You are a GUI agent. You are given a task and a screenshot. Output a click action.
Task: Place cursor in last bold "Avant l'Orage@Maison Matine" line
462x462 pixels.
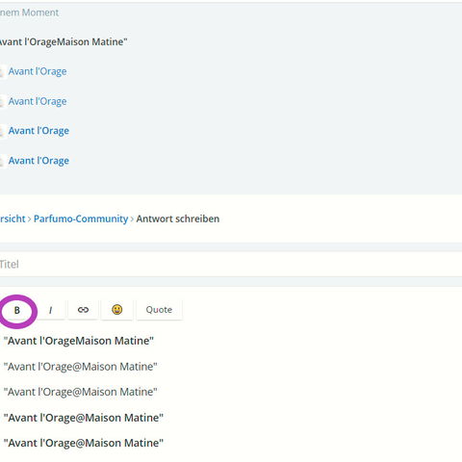[84, 443]
